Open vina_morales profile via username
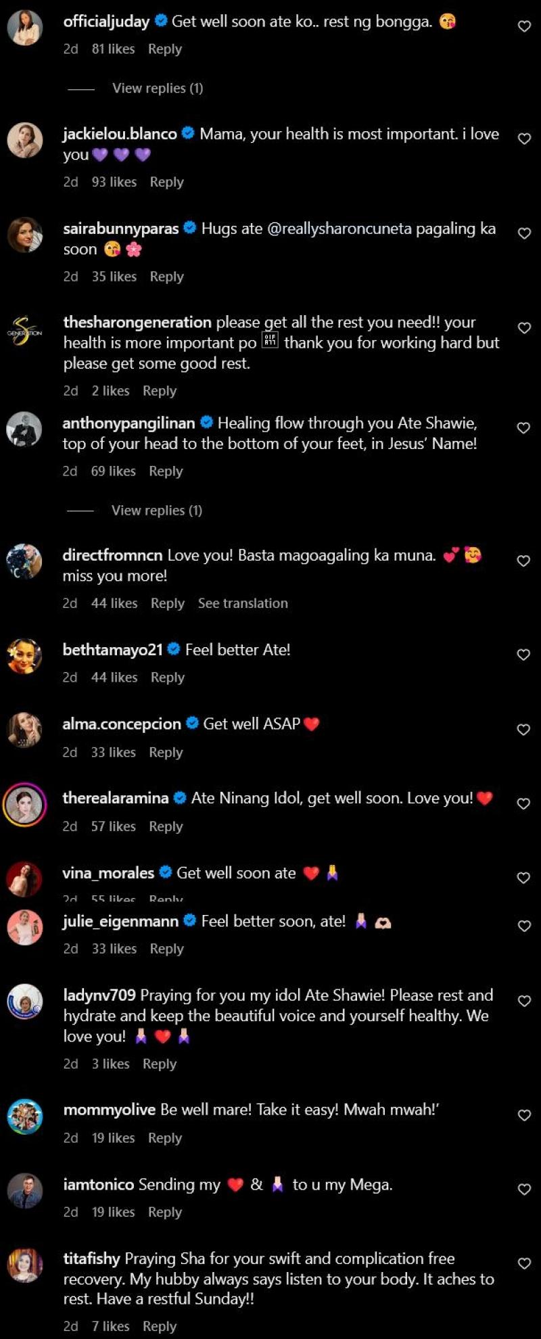 point(108,873)
